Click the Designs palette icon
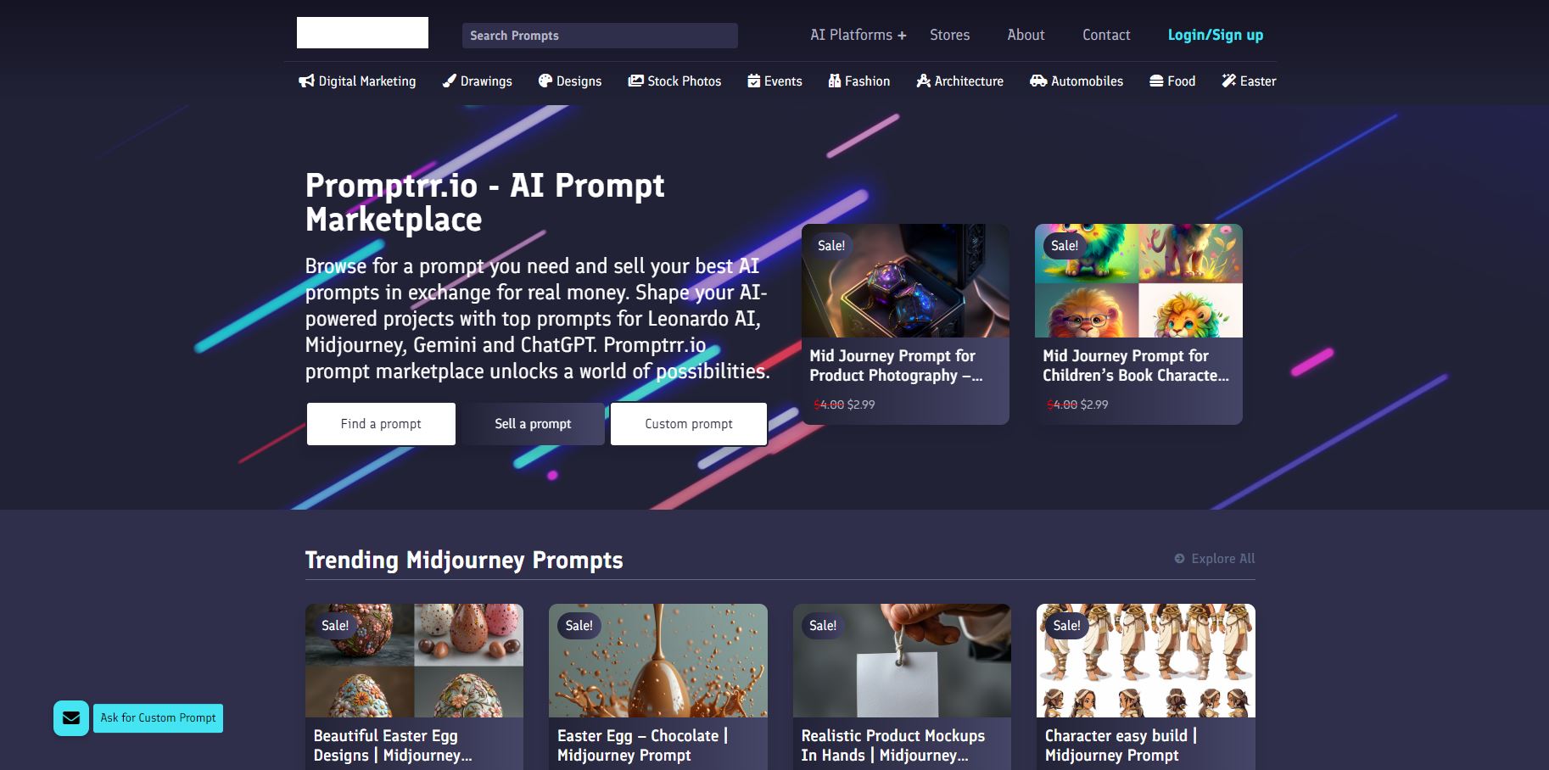1549x770 pixels. 545,81
